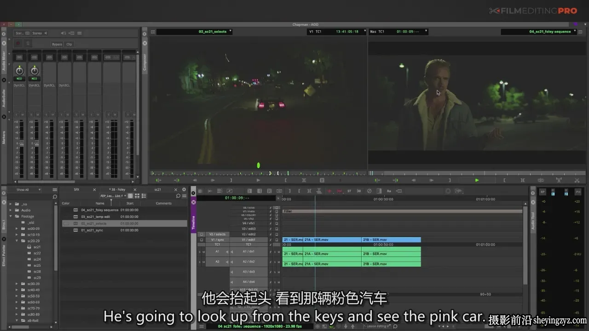The image size is (589, 331).
Task: Switch the bin to script view icon
Action: click(x=144, y=196)
